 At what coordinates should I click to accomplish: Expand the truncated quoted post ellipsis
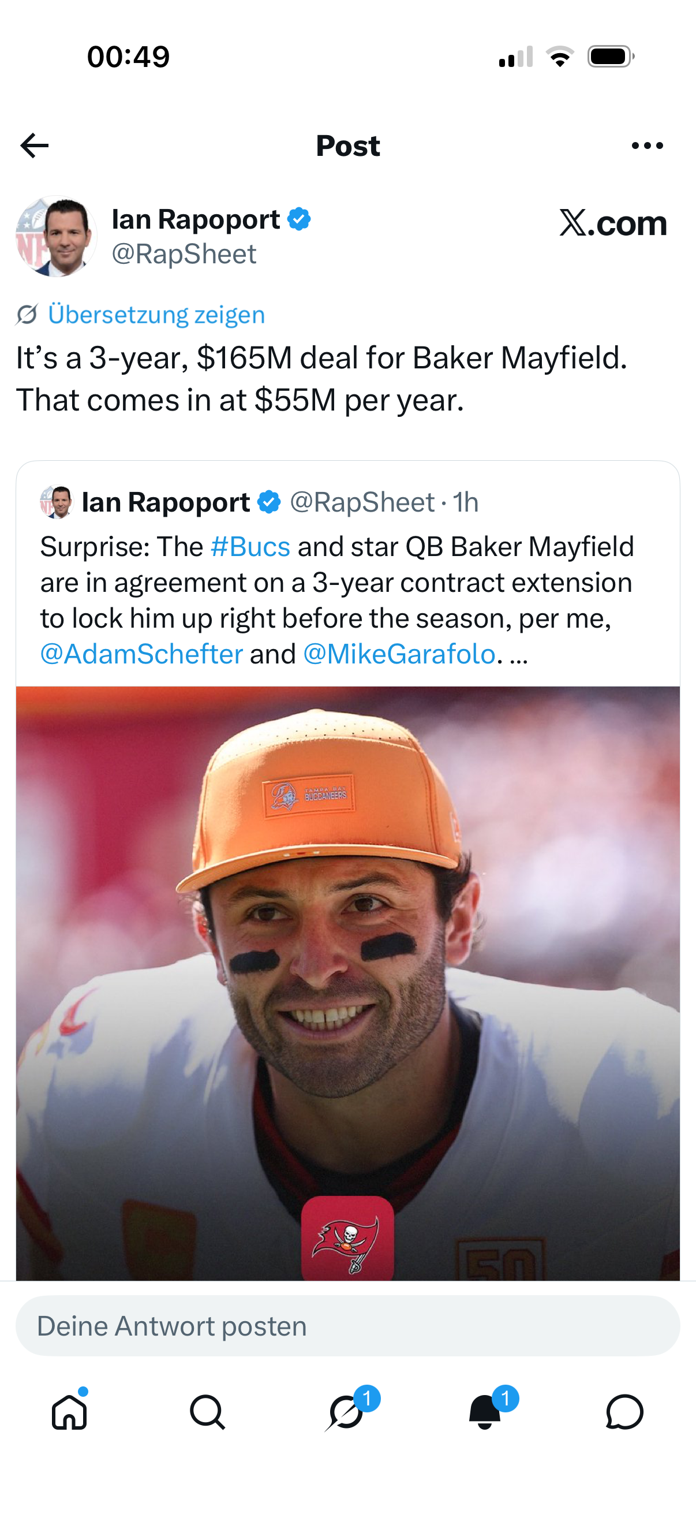[519, 655]
